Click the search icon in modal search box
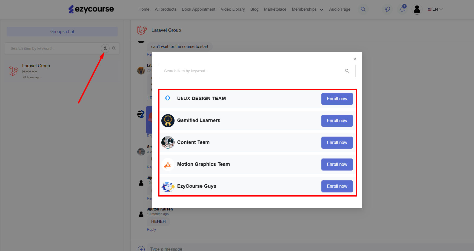 tap(347, 71)
